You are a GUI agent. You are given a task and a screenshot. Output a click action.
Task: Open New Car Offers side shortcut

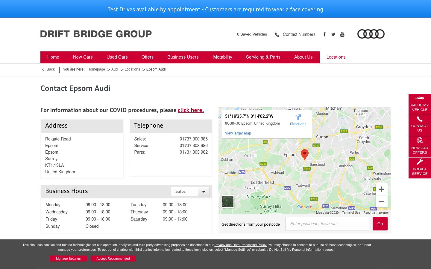tap(420, 146)
